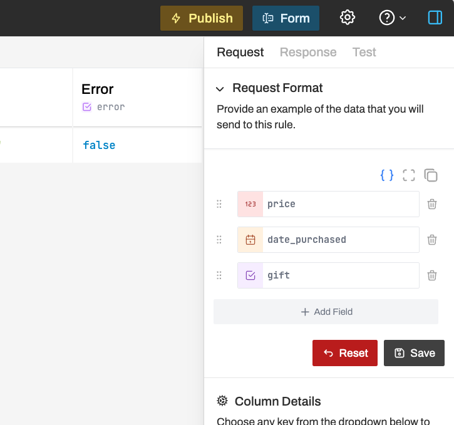This screenshot has height=425, width=454.
Task: Open the settings gear icon
Action: click(348, 18)
